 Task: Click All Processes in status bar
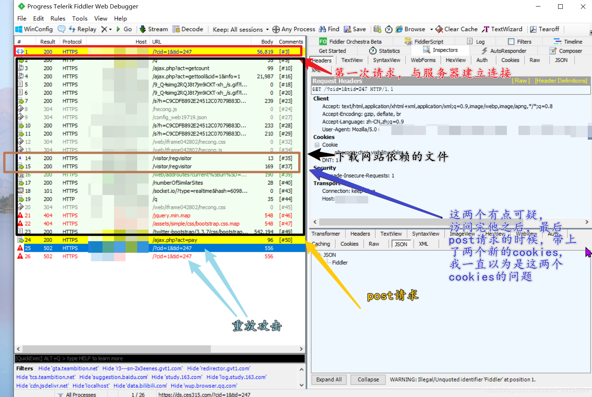click(77, 395)
